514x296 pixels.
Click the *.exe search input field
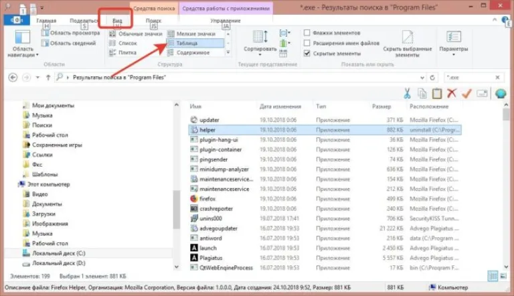(x=468, y=78)
